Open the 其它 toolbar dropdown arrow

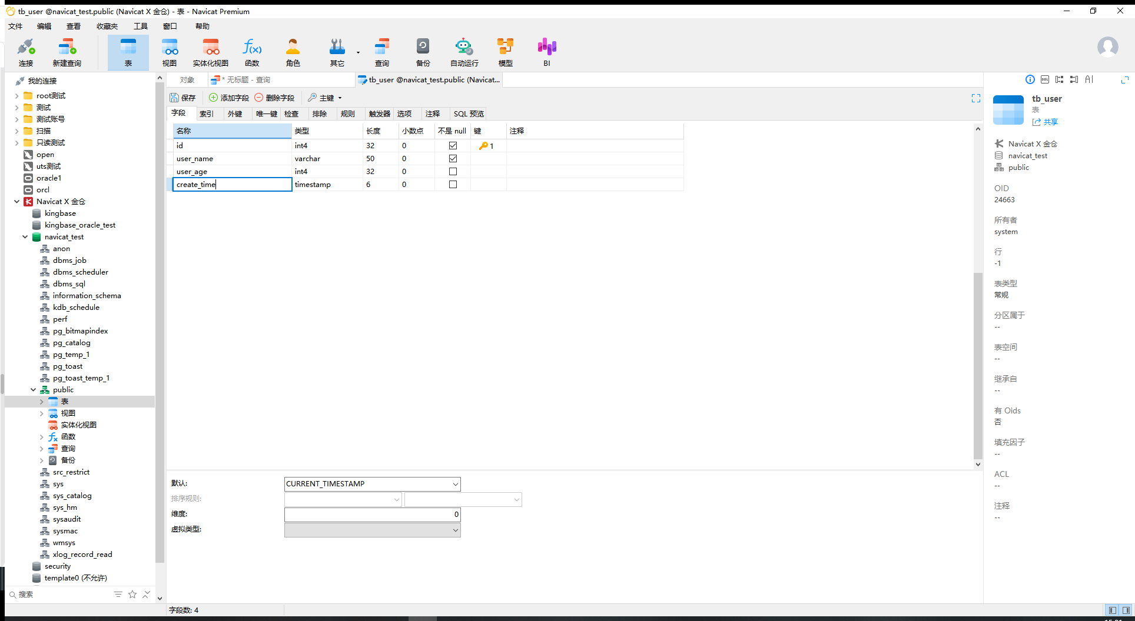[x=358, y=52]
